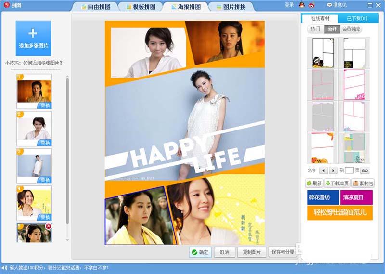The height and width of the screenshot is (274, 385).
Task: Replace photo 3 with 替换 button
Action: (x=44, y=180)
